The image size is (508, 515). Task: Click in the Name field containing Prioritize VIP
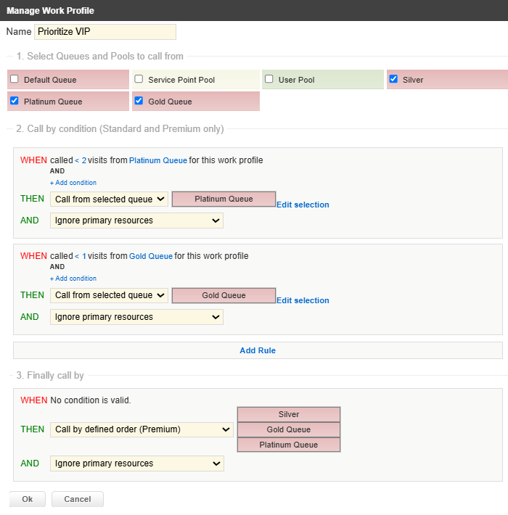pos(105,32)
